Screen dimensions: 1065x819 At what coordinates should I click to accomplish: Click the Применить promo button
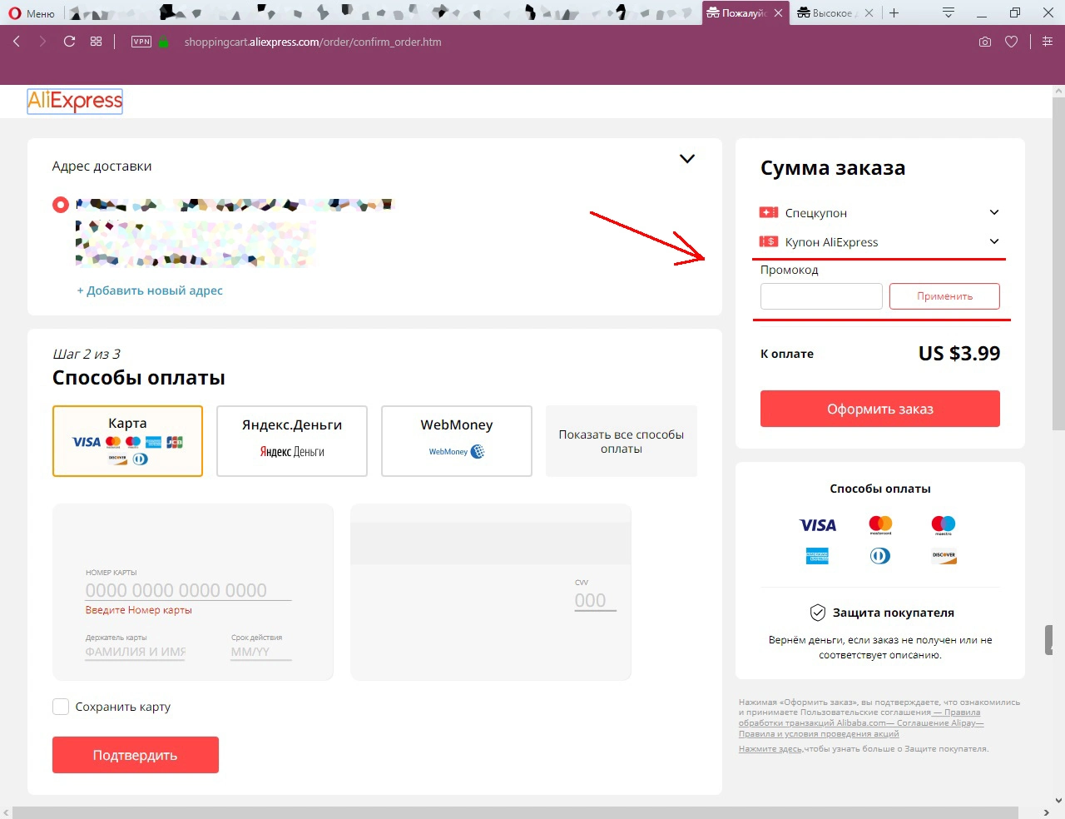(x=944, y=296)
